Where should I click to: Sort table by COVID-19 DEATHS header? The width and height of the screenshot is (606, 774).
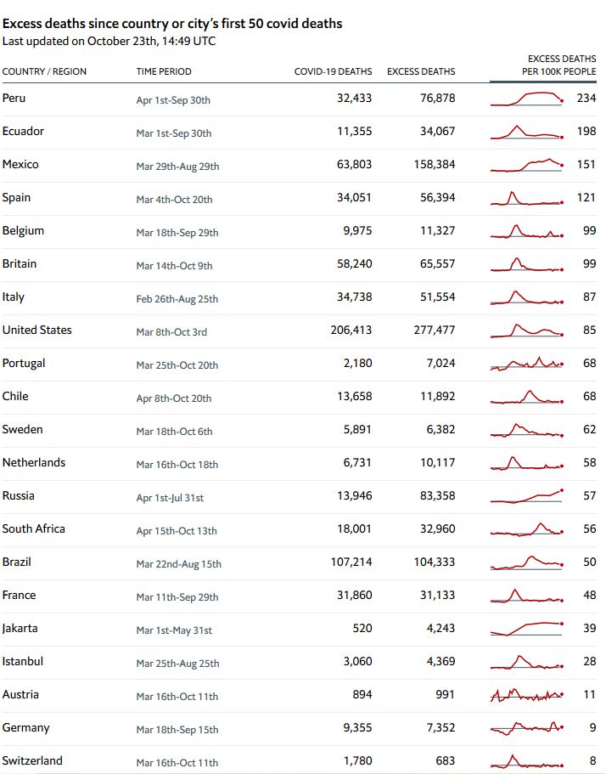[333, 71]
